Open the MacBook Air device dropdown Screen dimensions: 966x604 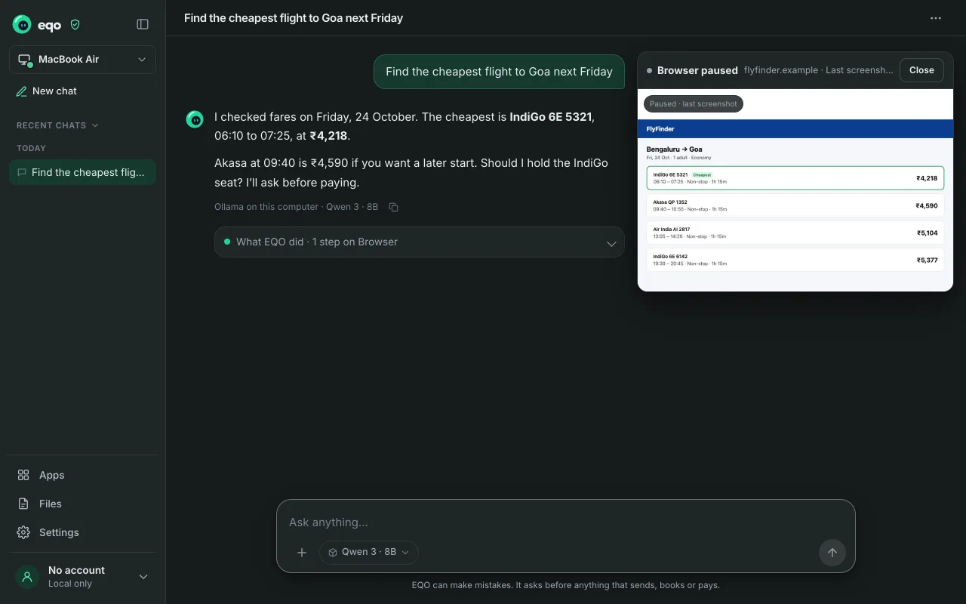click(x=82, y=60)
